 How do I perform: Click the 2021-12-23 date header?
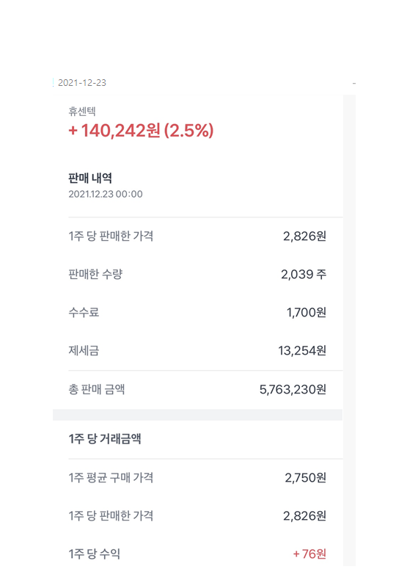(x=82, y=83)
